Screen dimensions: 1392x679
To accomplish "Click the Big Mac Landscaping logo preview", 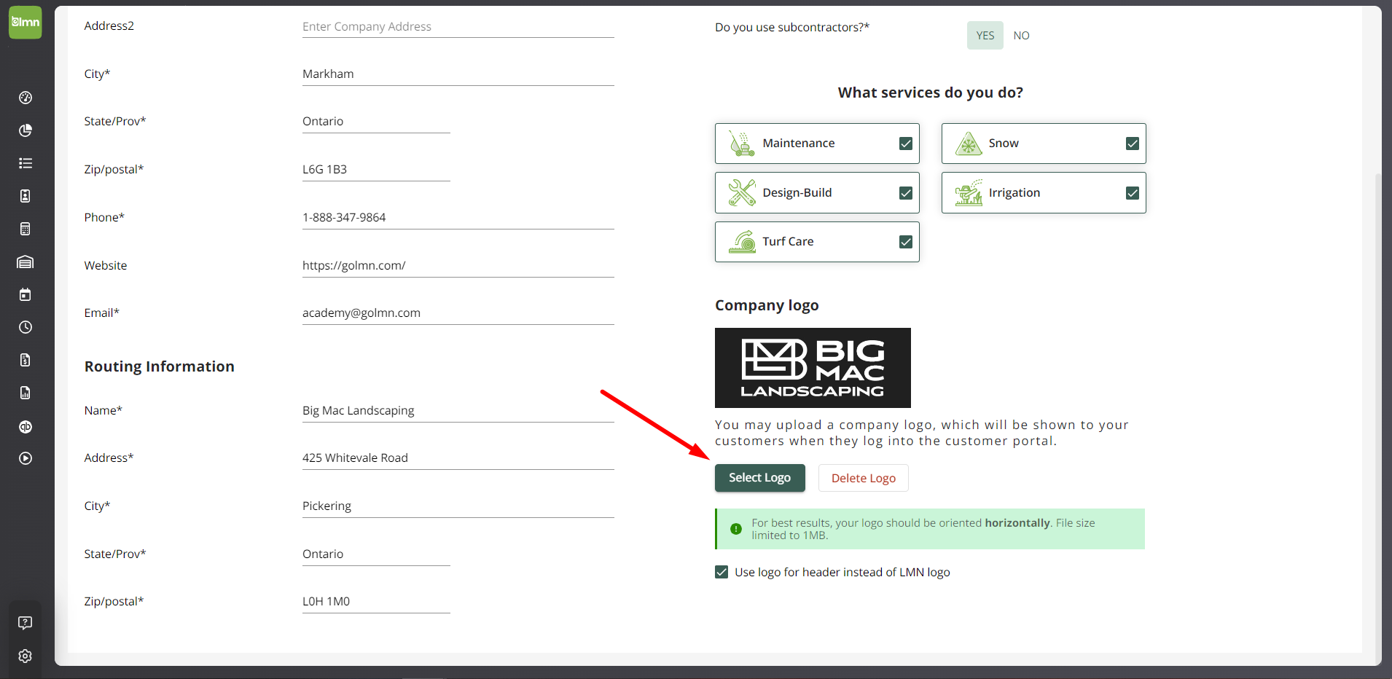I will [812, 368].
